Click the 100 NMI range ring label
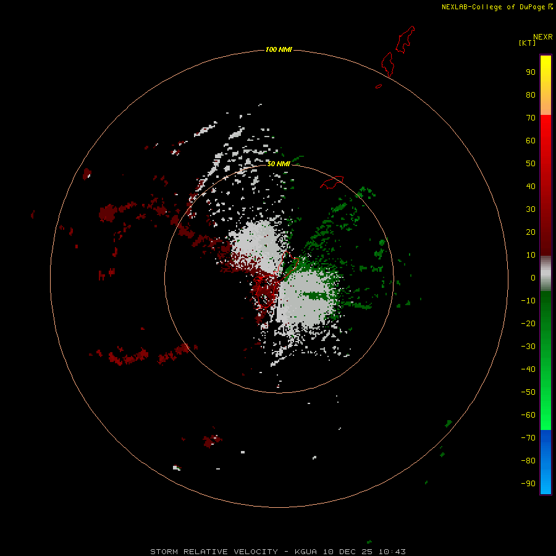The height and width of the screenshot is (556, 556). (x=279, y=49)
